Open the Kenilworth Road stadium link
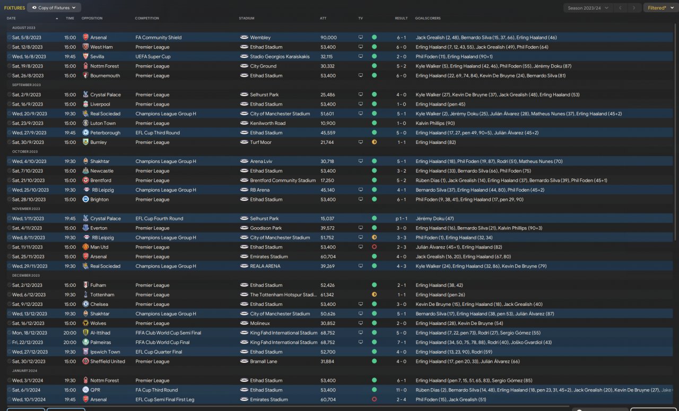The width and height of the screenshot is (679, 411). [x=268, y=123]
